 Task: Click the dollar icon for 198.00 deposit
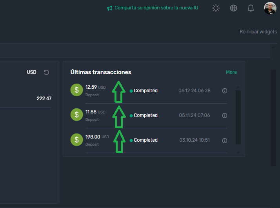(77, 140)
